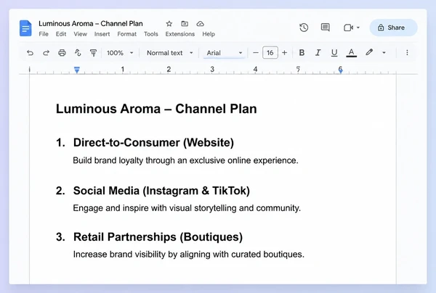Expand the video call dropdown arrow
Viewport: 436px width, 293px height.
click(358, 28)
